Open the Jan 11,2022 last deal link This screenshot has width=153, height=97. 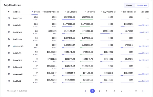(144, 32)
